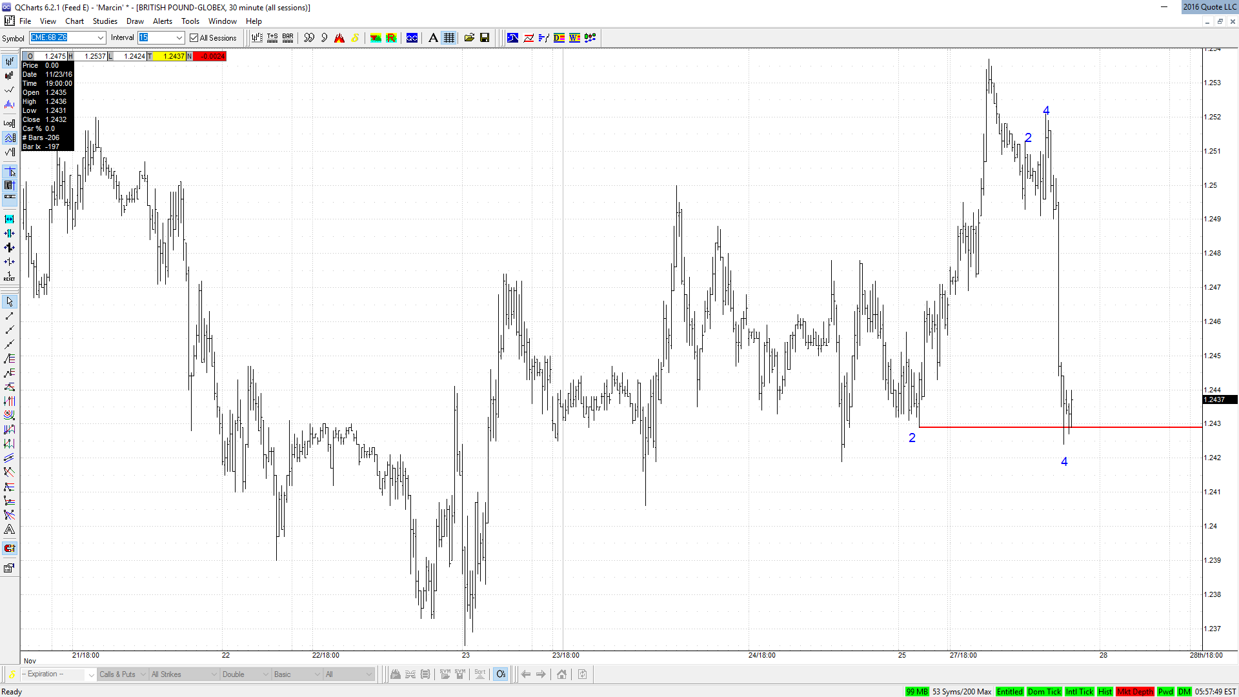Click the home button in bottom toolbar
Image resolution: width=1239 pixels, height=697 pixels.
tap(561, 674)
